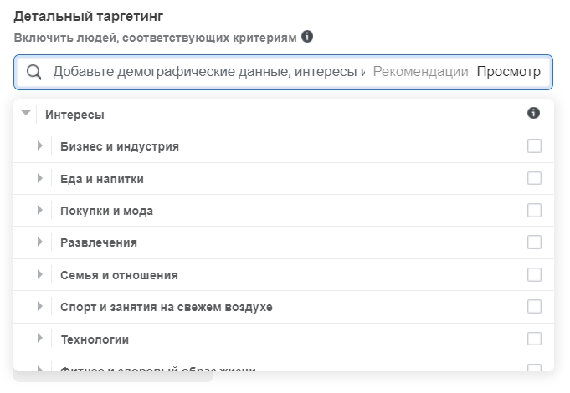Image resolution: width=570 pixels, height=393 pixels.
Task: Toggle the Технологии checkbox
Action: coord(534,339)
